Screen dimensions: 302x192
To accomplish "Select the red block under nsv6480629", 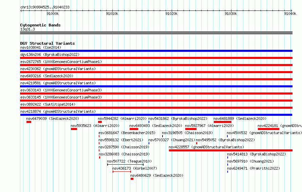I will [132, 179].
